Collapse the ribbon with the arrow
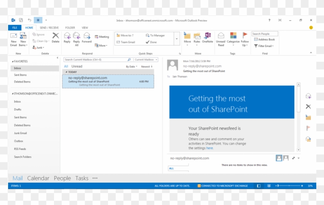The image size is (324, 205). coord(311,53)
